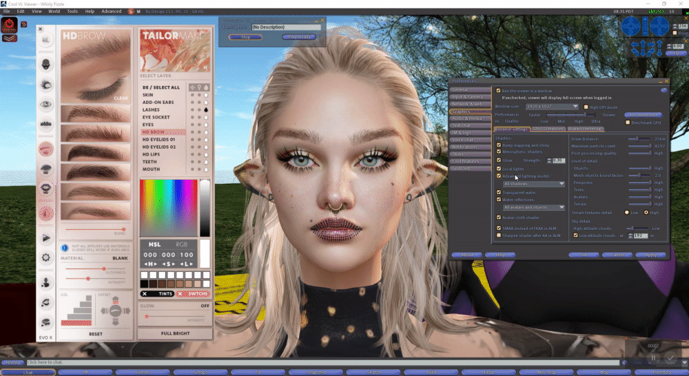Click the red power icon at top left
Image resolution: width=689 pixels, height=376 pixels.
9,25
